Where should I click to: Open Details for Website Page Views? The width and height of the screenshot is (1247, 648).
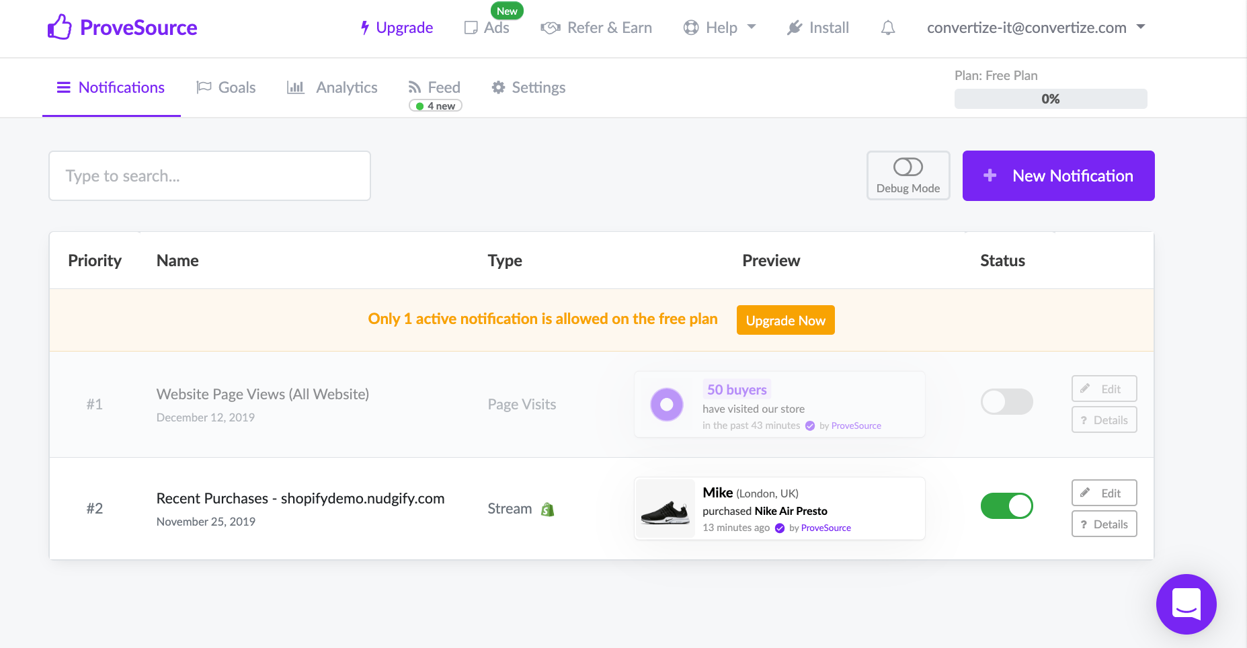click(x=1104, y=420)
